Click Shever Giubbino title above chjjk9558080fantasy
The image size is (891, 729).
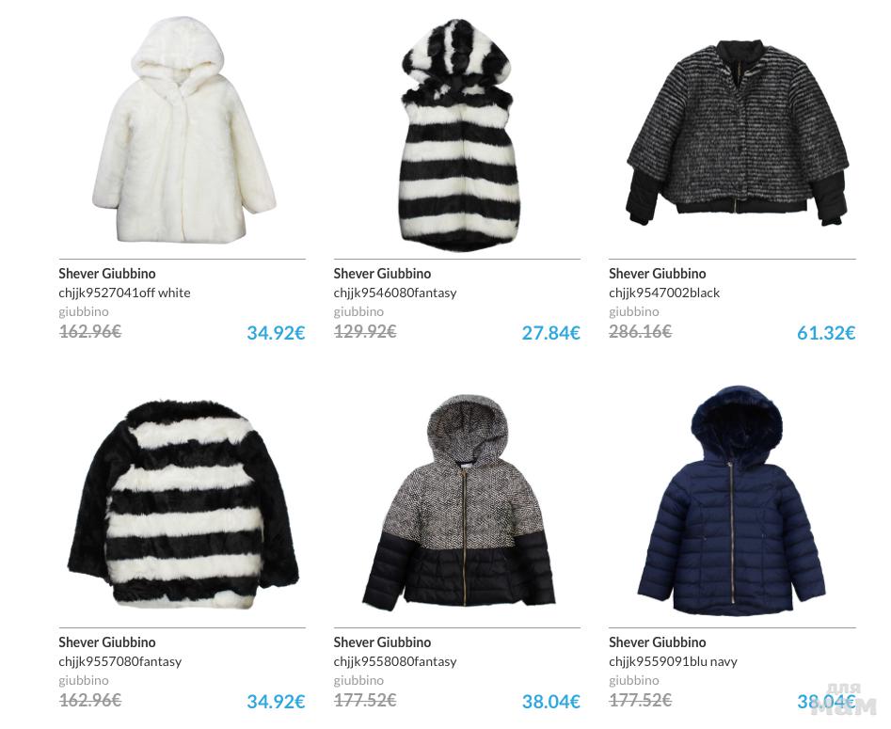[382, 642]
